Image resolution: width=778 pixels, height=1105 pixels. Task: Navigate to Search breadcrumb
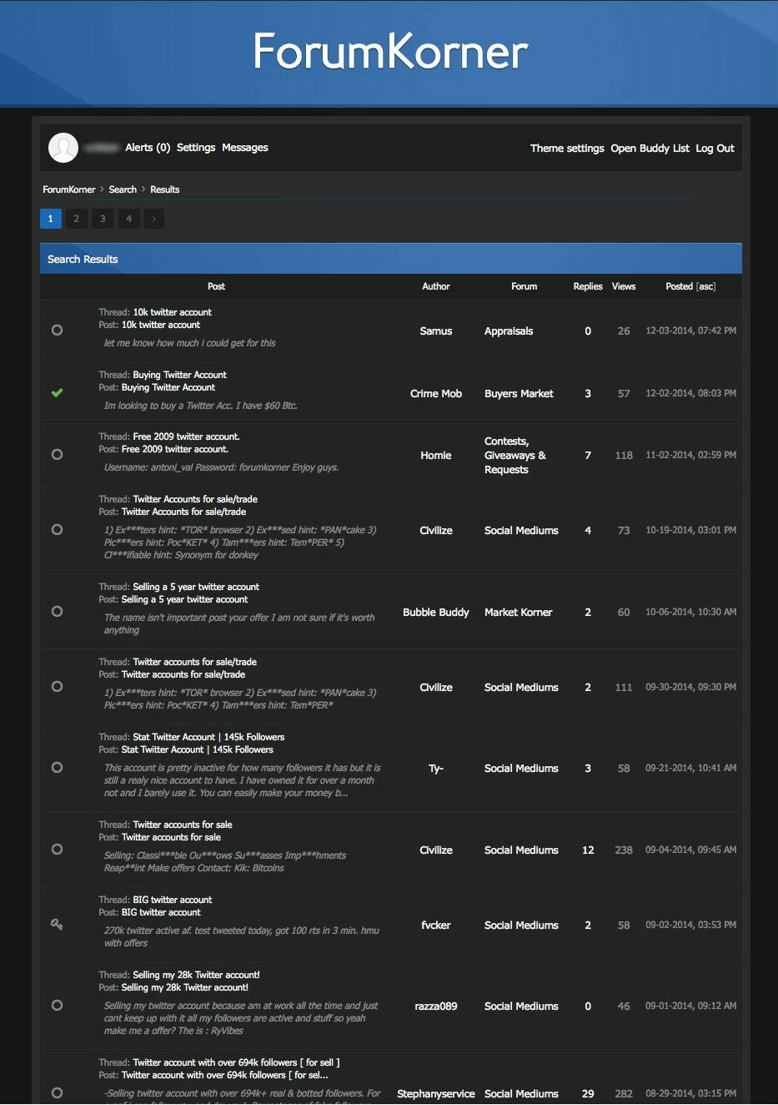click(123, 189)
